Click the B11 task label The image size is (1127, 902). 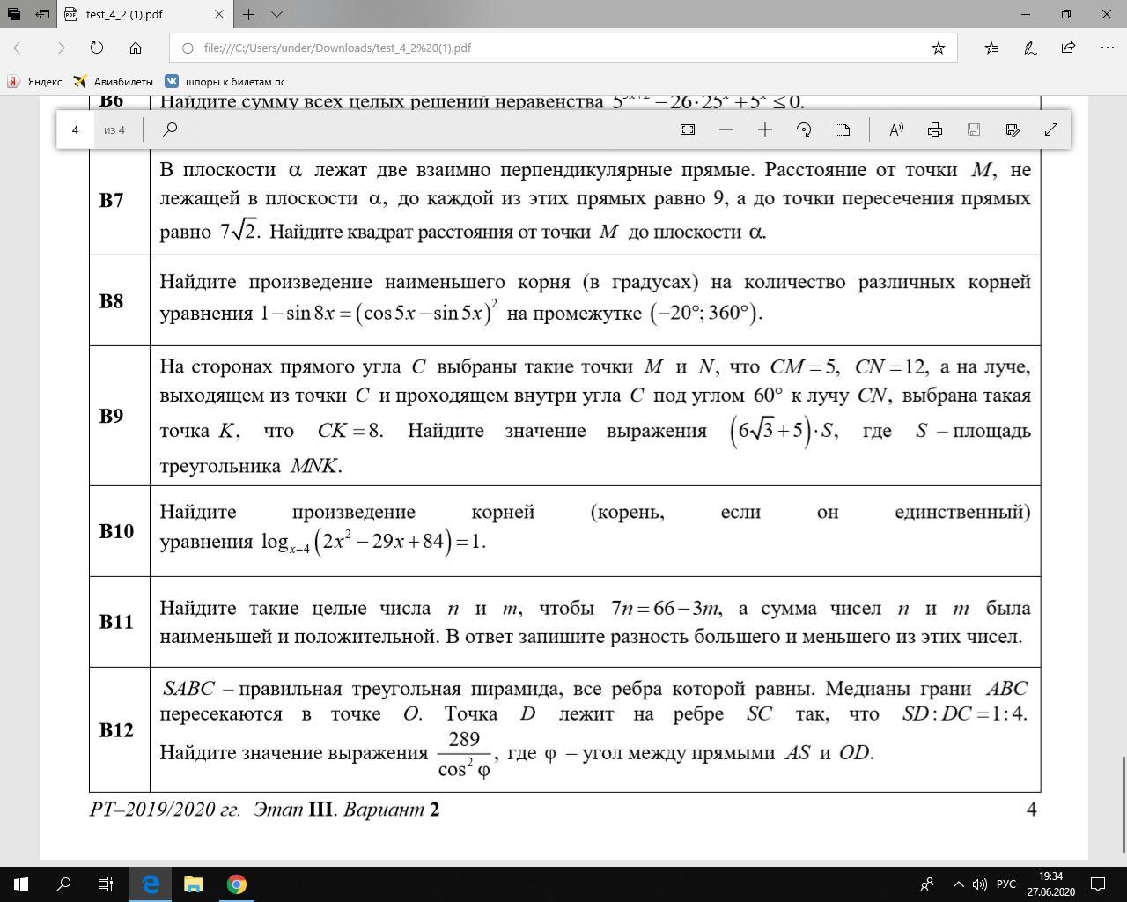click(x=116, y=622)
